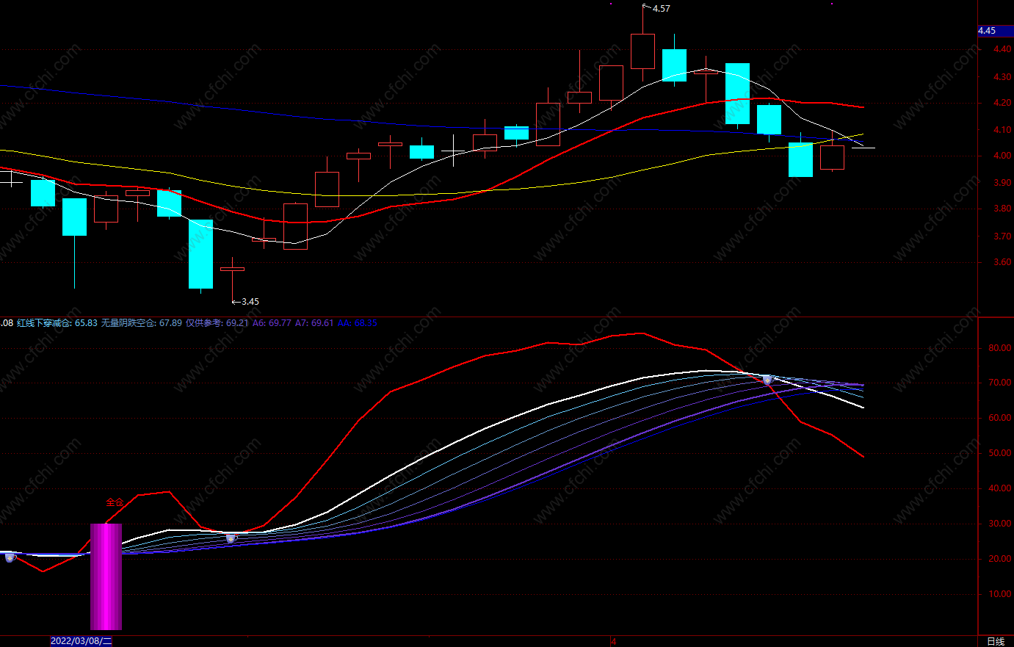Select the A6: 69.77 indicator value

click(272, 323)
